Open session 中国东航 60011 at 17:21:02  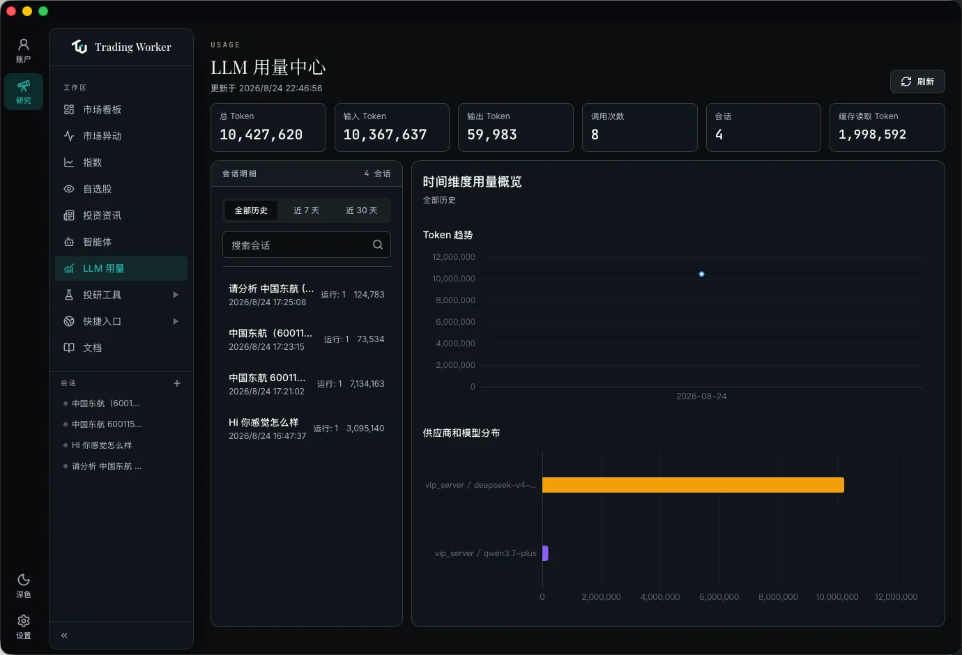(x=307, y=384)
